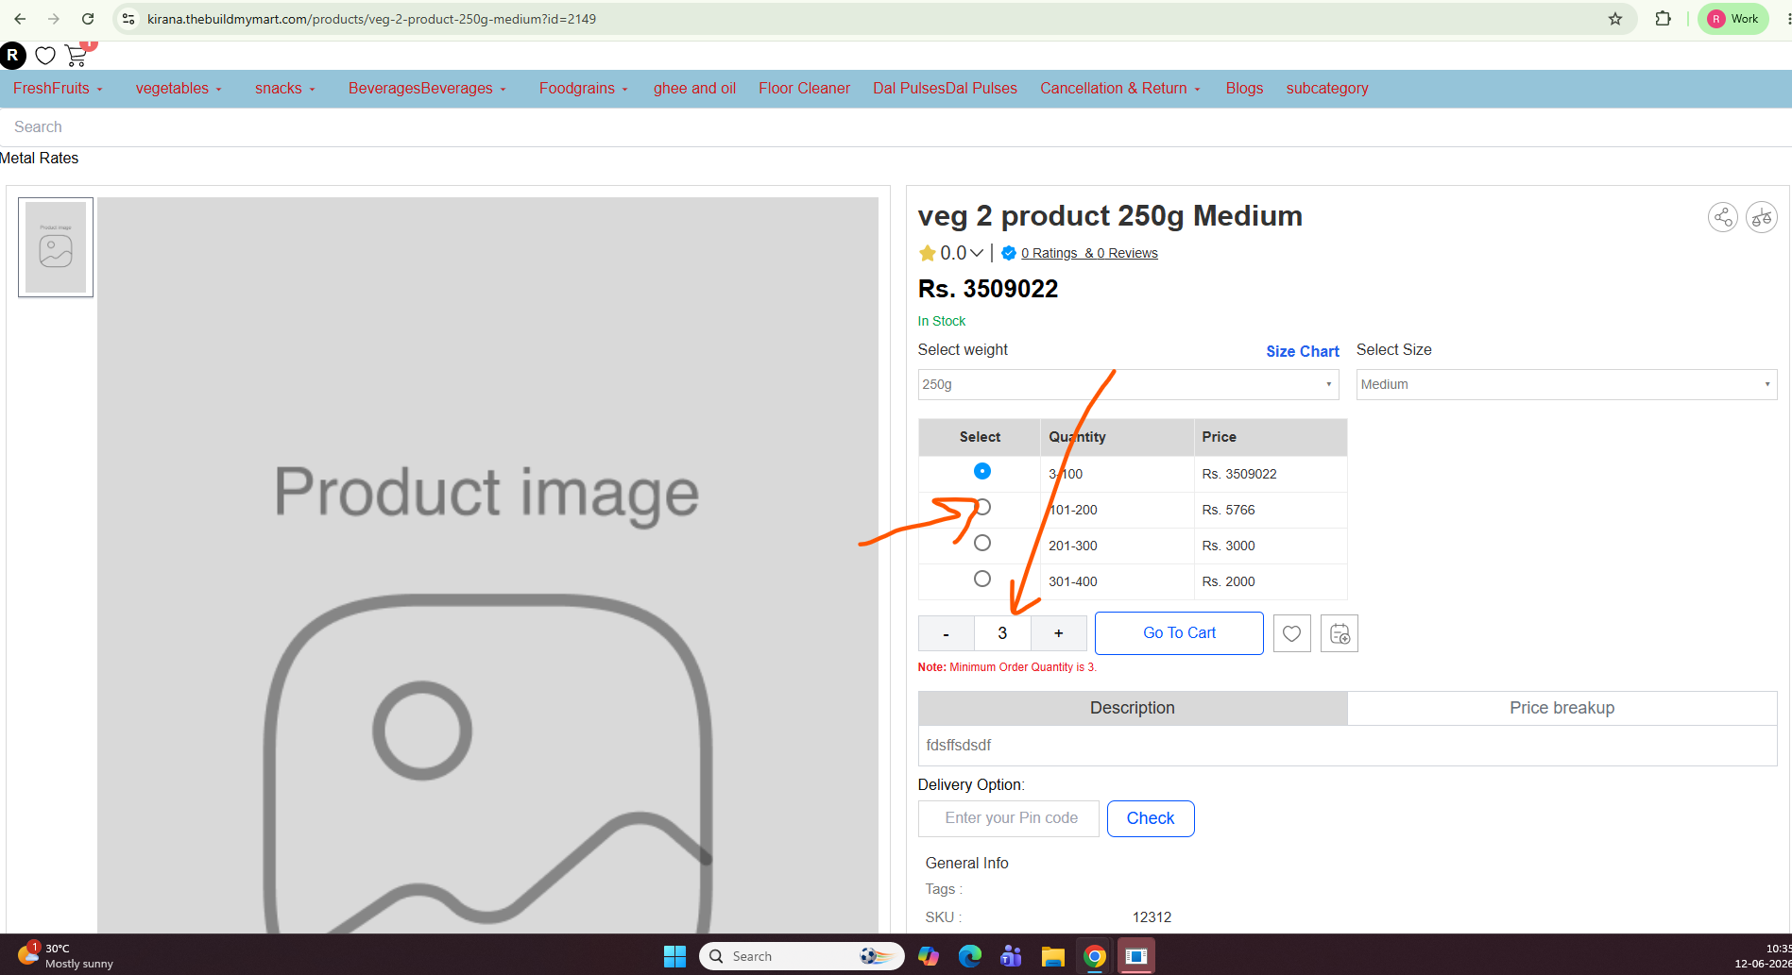
Task: Switch to the Description tab
Action: pyautogui.click(x=1133, y=708)
